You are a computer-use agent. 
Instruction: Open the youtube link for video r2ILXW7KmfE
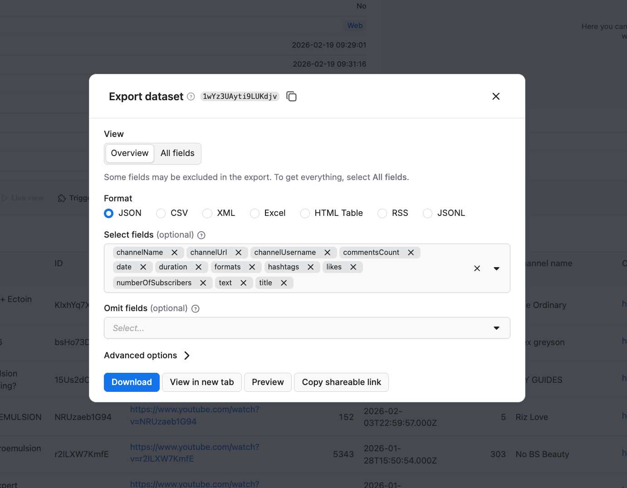(x=195, y=453)
